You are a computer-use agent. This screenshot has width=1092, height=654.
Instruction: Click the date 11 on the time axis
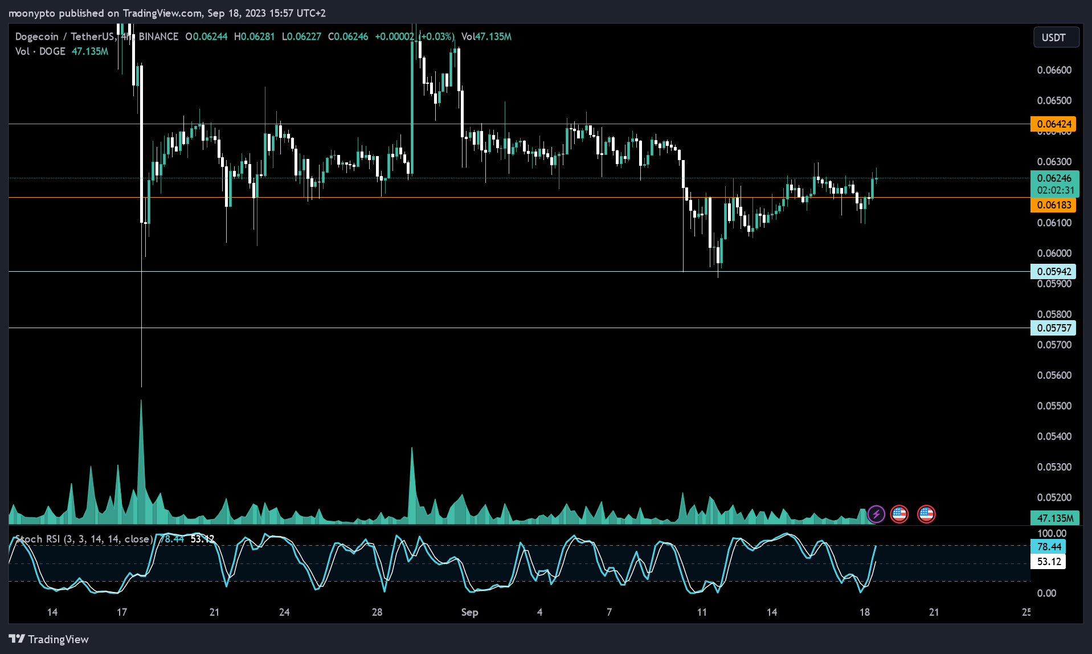click(x=702, y=612)
